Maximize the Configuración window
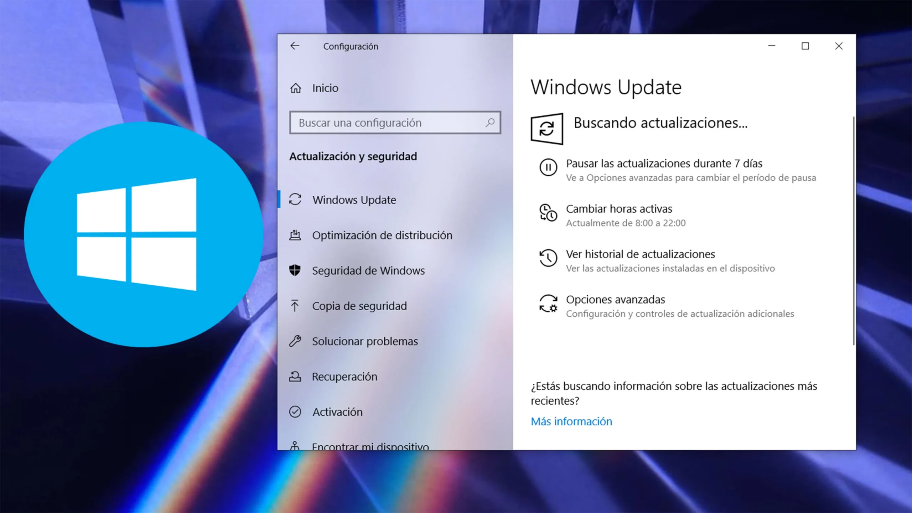Viewport: 912px width, 513px height. tap(805, 46)
